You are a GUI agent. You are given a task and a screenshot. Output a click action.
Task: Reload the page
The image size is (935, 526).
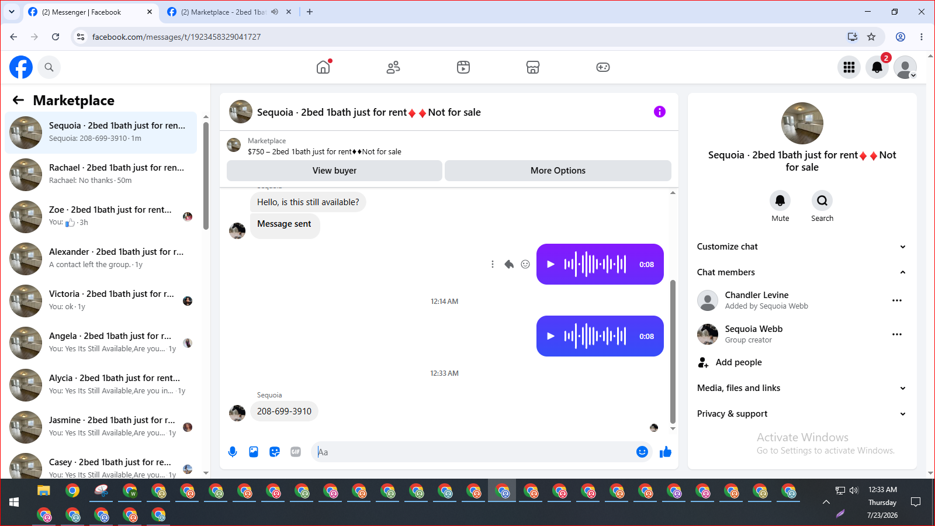(56, 37)
